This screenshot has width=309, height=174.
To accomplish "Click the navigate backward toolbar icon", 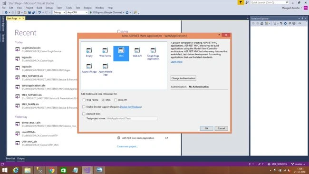I will tap(6, 12).
